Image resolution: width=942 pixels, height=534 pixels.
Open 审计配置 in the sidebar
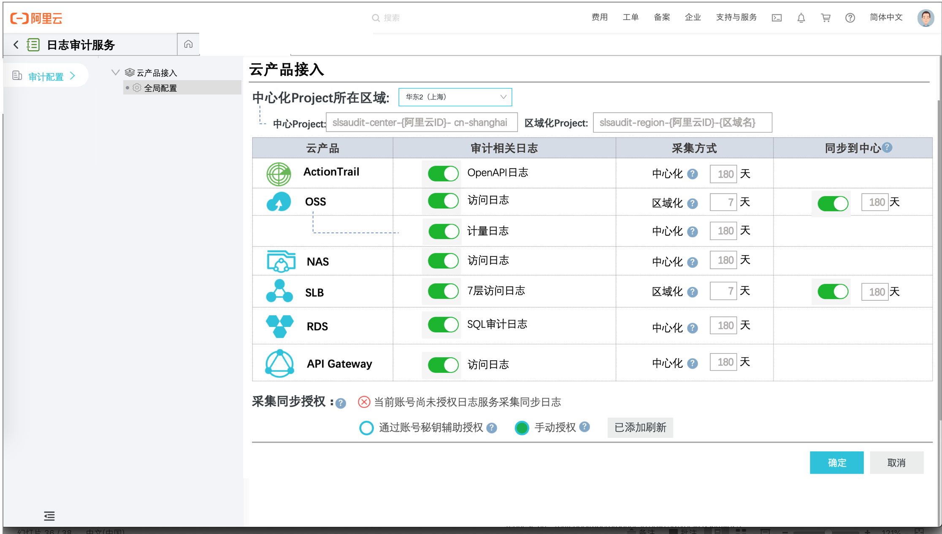click(46, 76)
